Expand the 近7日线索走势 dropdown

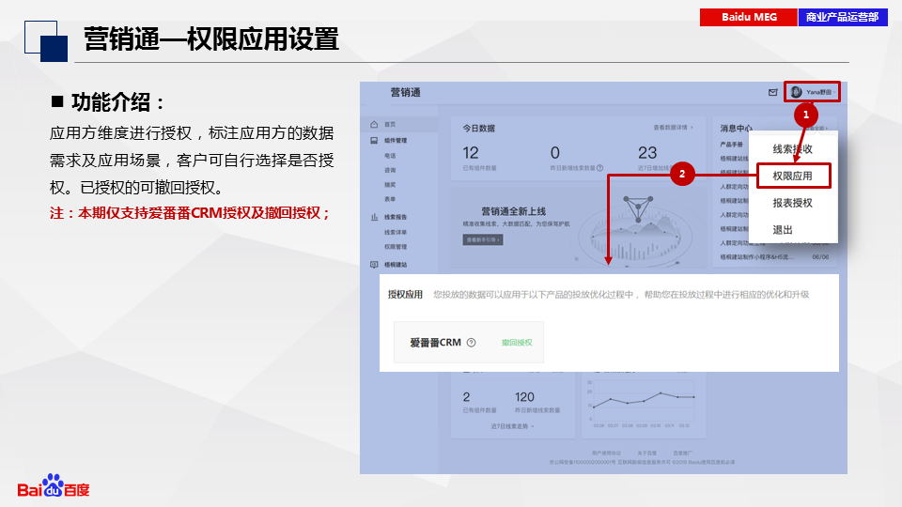(513, 426)
